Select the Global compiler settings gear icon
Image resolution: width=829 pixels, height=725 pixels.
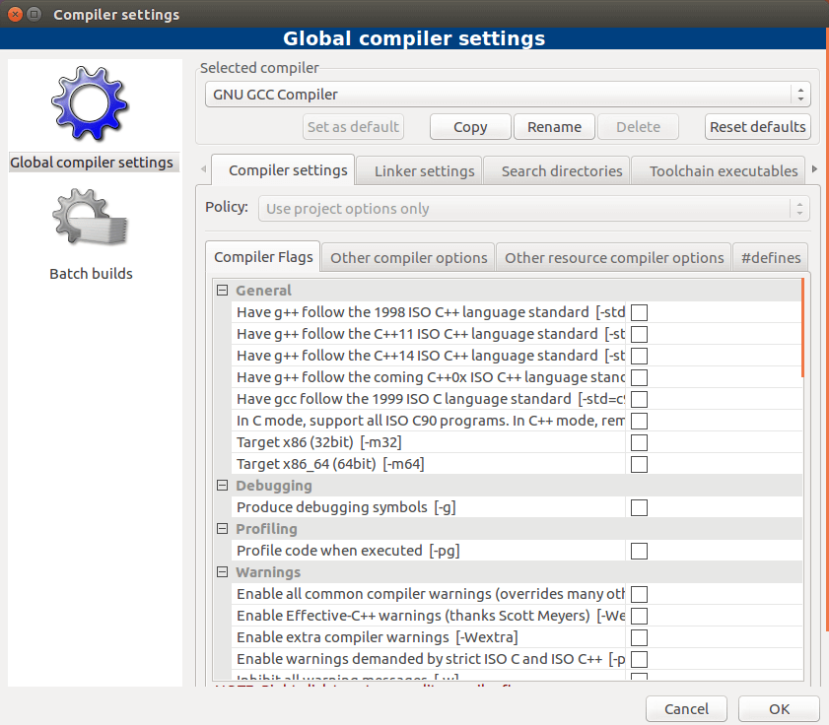91,106
